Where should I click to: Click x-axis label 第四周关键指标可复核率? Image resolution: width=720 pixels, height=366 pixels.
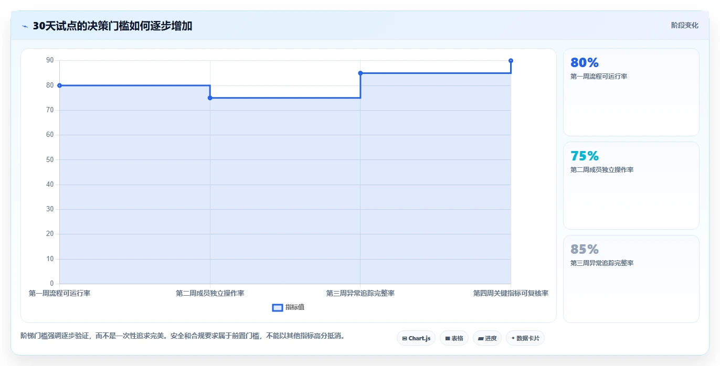click(x=511, y=293)
